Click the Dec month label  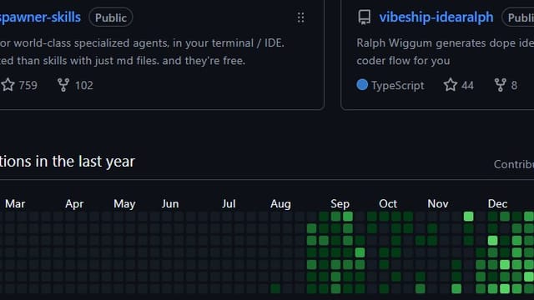coord(497,203)
